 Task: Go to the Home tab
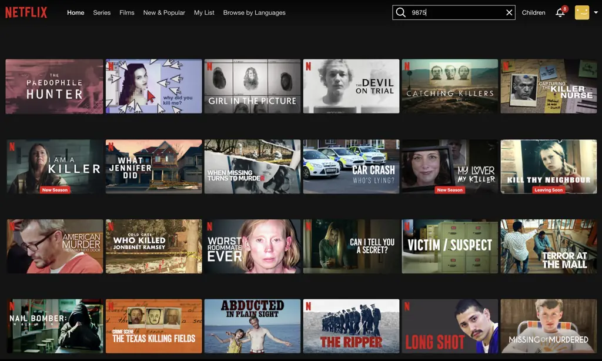click(x=75, y=12)
